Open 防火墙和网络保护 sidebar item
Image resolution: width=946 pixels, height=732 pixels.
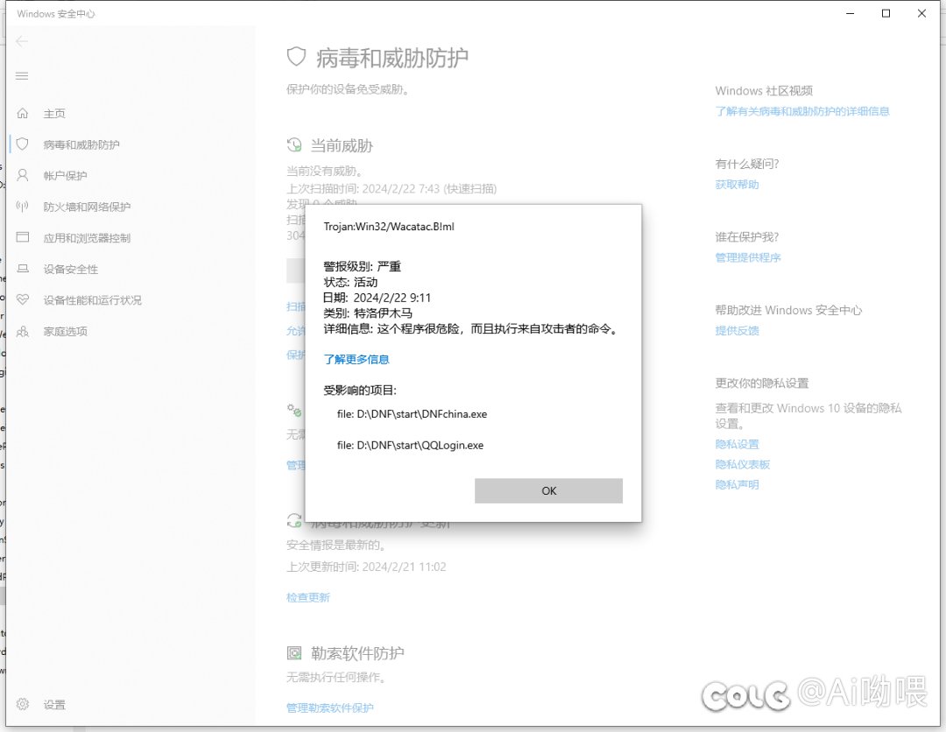pos(87,207)
